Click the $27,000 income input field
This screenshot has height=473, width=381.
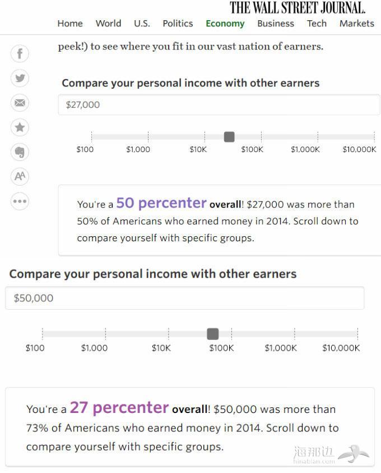click(x=219, y=105)
